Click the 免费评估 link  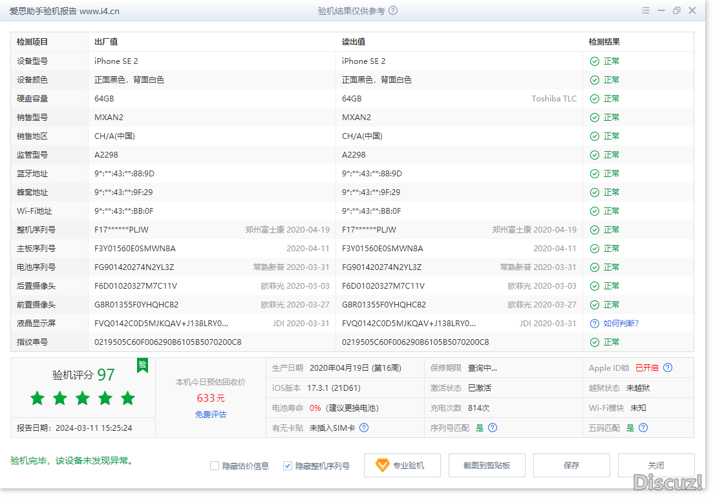211,415
